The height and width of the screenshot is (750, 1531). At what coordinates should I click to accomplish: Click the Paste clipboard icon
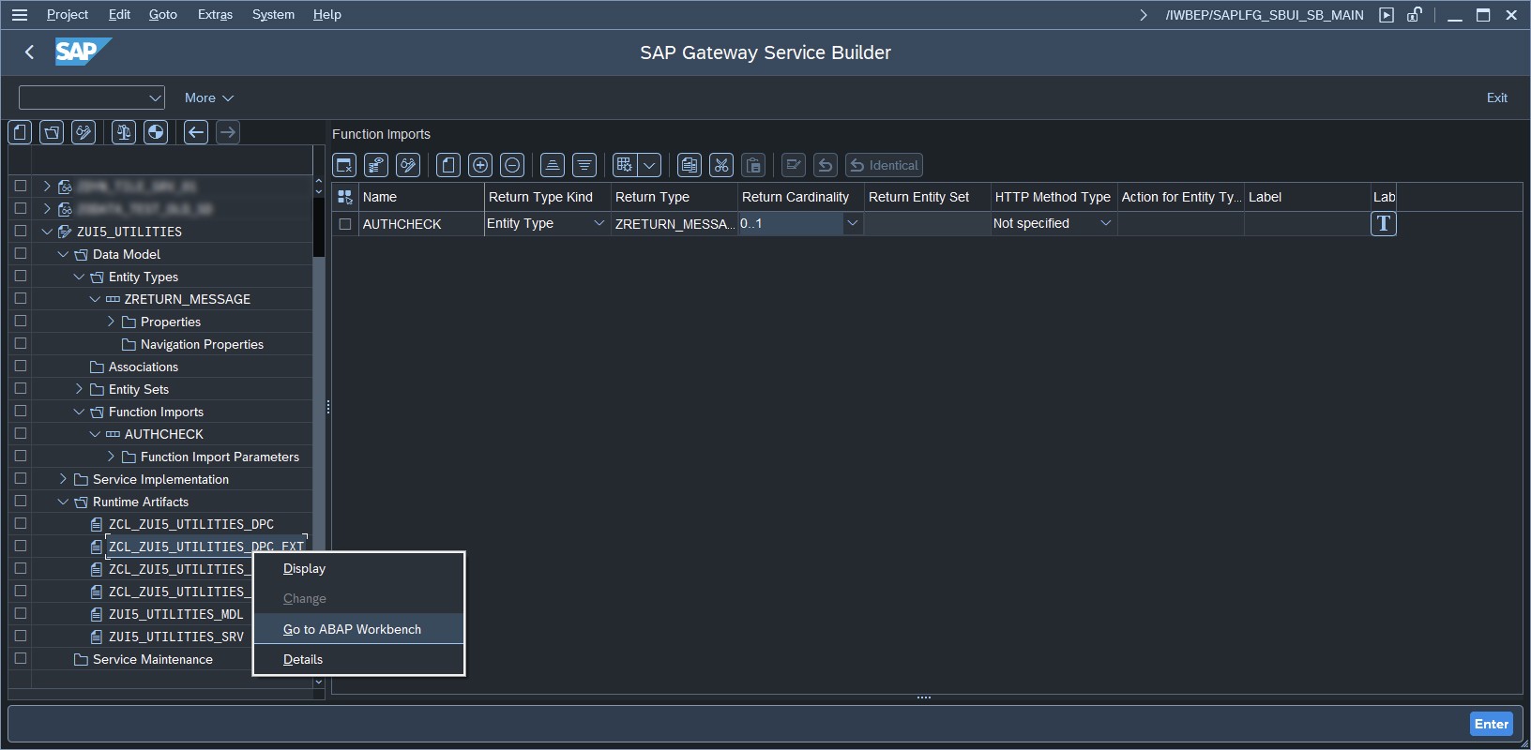(753, 166)
